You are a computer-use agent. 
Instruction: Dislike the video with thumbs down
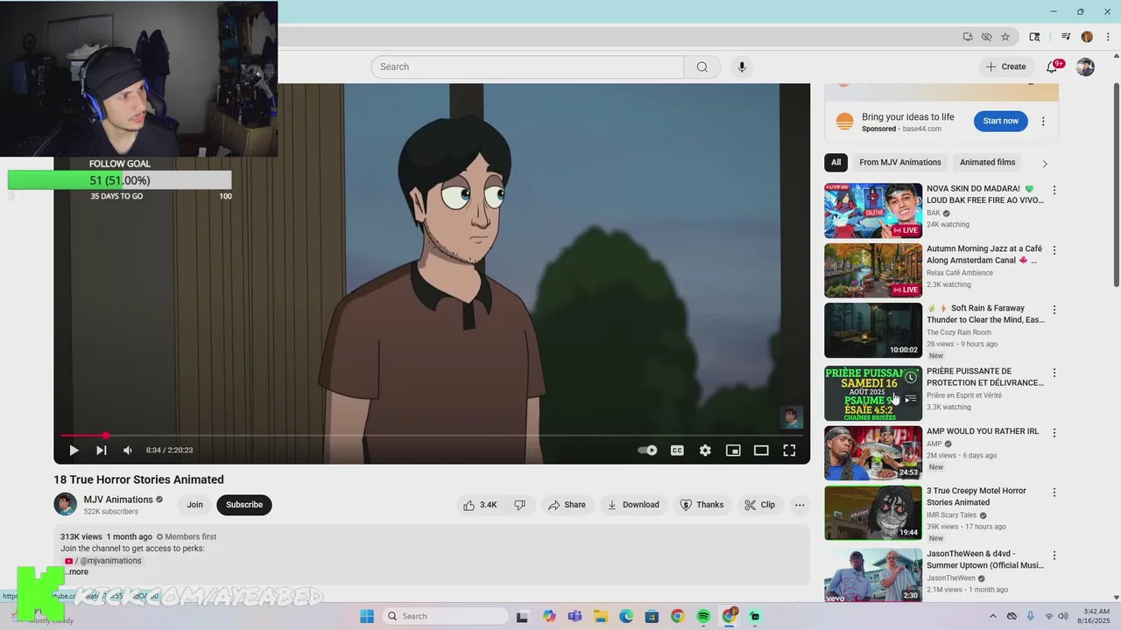tap(519, 505)
